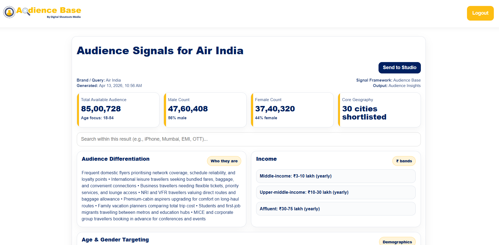Click the Age & Gender Targeting heading
This screenshot has width=499, height=245.
pyautogui.click(x=115, y=240)
